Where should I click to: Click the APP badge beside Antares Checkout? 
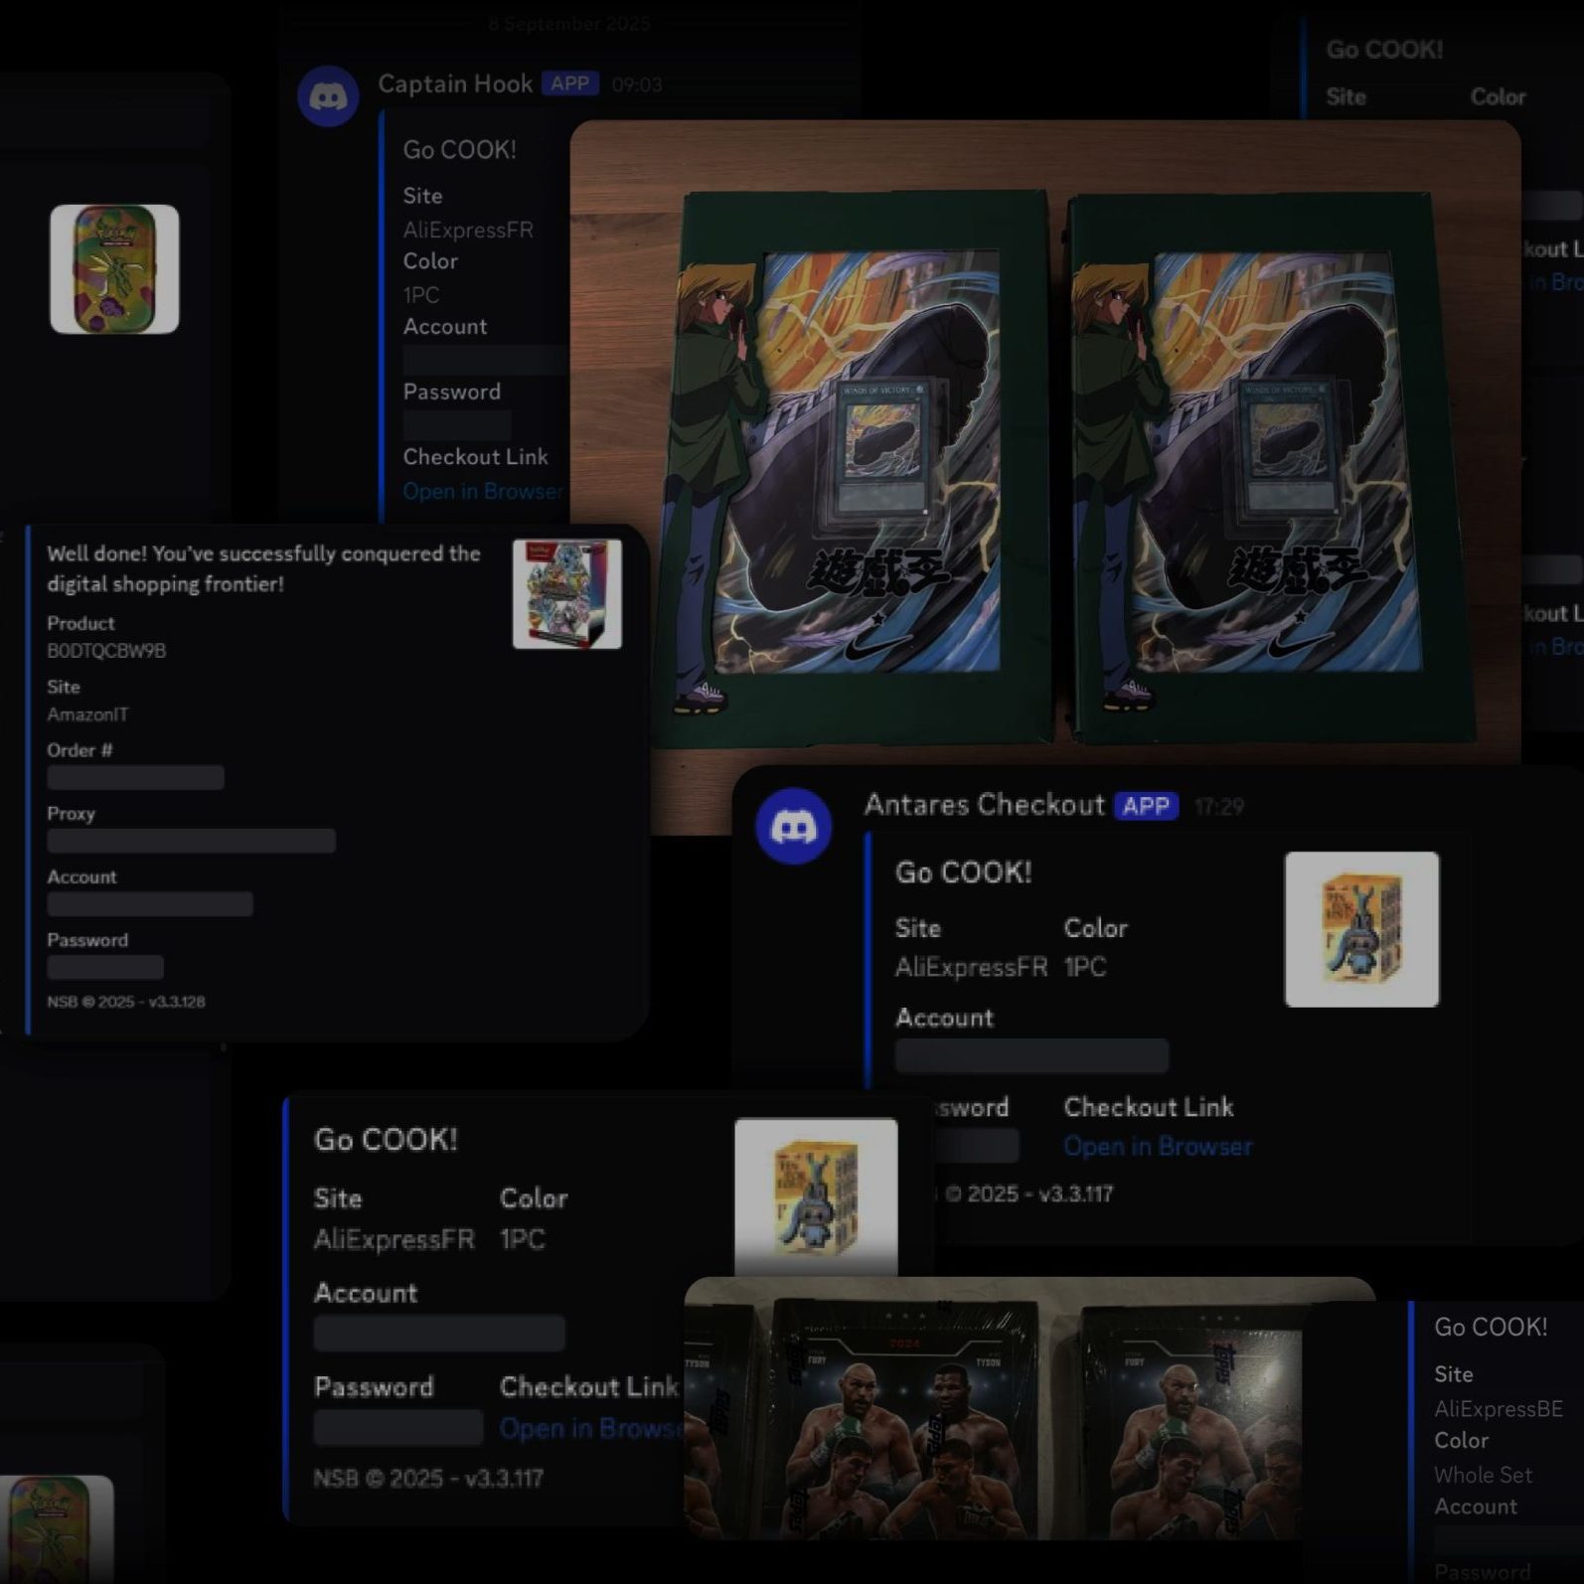[1146, 806]
